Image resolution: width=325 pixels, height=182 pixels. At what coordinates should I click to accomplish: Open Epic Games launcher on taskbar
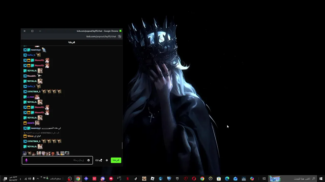[177, 179]
